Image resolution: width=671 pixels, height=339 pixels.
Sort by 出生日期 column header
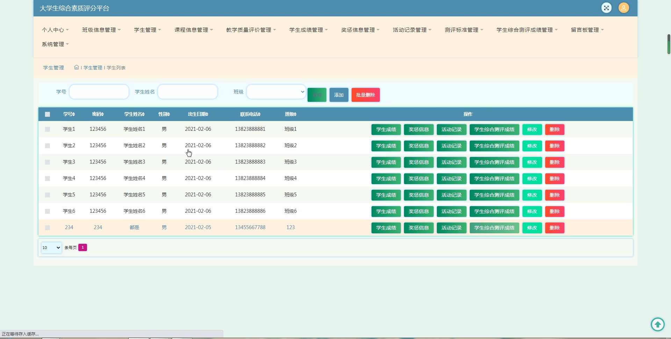coord(198,114)
